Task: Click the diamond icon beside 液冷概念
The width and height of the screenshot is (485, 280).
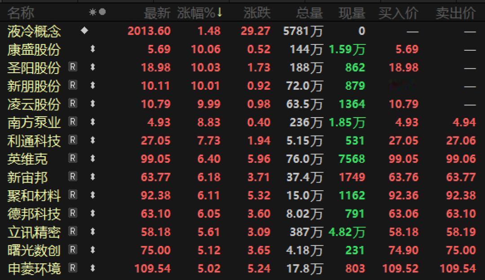Action: click(x=84, y=30)
